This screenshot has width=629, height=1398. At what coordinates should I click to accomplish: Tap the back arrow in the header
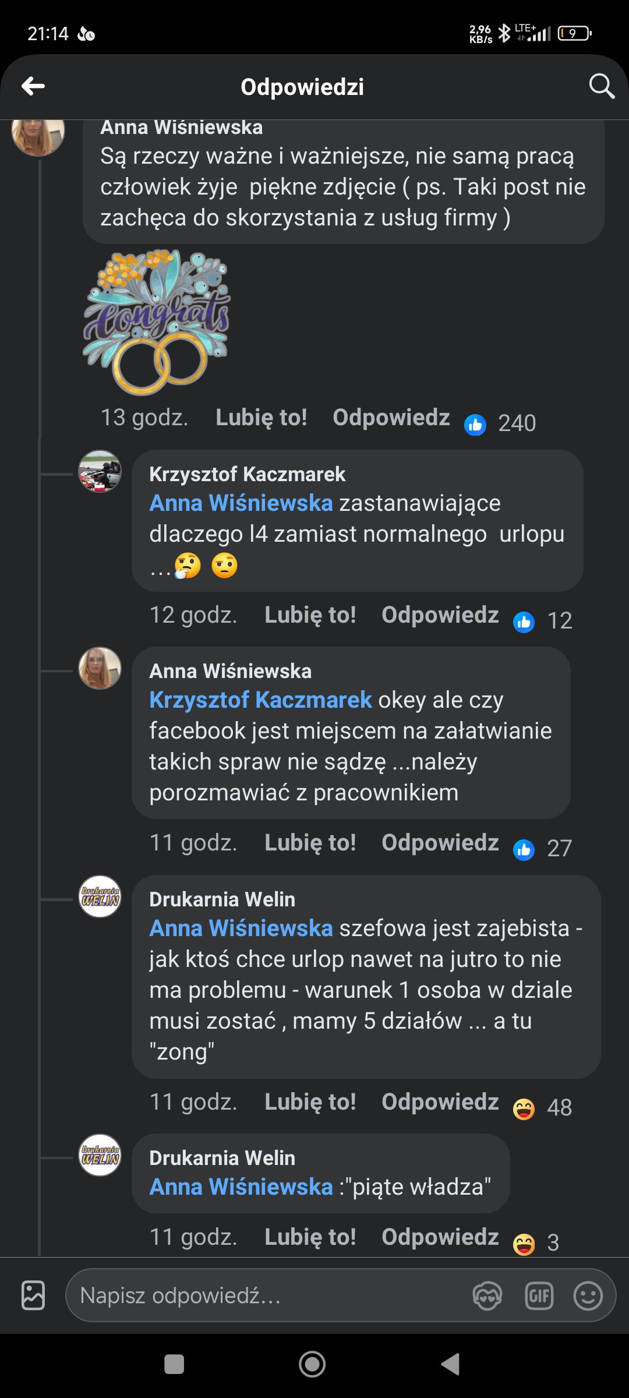pyautogui.click(x=33, y=87)
